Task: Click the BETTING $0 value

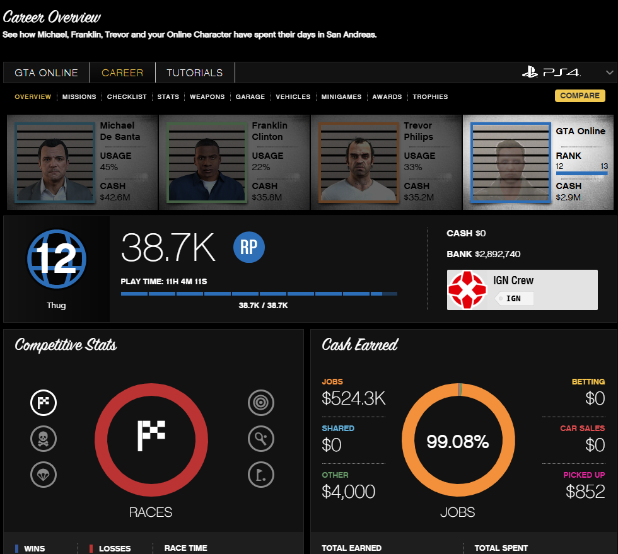Action: pyautogui.click(x=595, y=398)
